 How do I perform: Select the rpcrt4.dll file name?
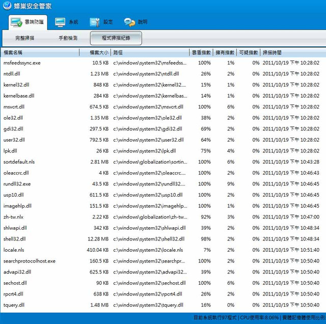13,294
